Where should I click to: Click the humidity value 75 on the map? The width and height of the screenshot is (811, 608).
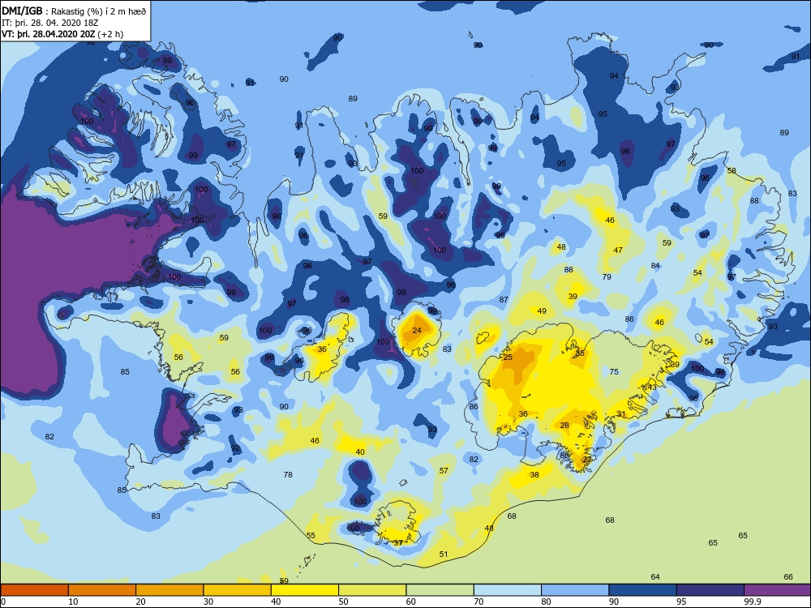tap(614, 372)
